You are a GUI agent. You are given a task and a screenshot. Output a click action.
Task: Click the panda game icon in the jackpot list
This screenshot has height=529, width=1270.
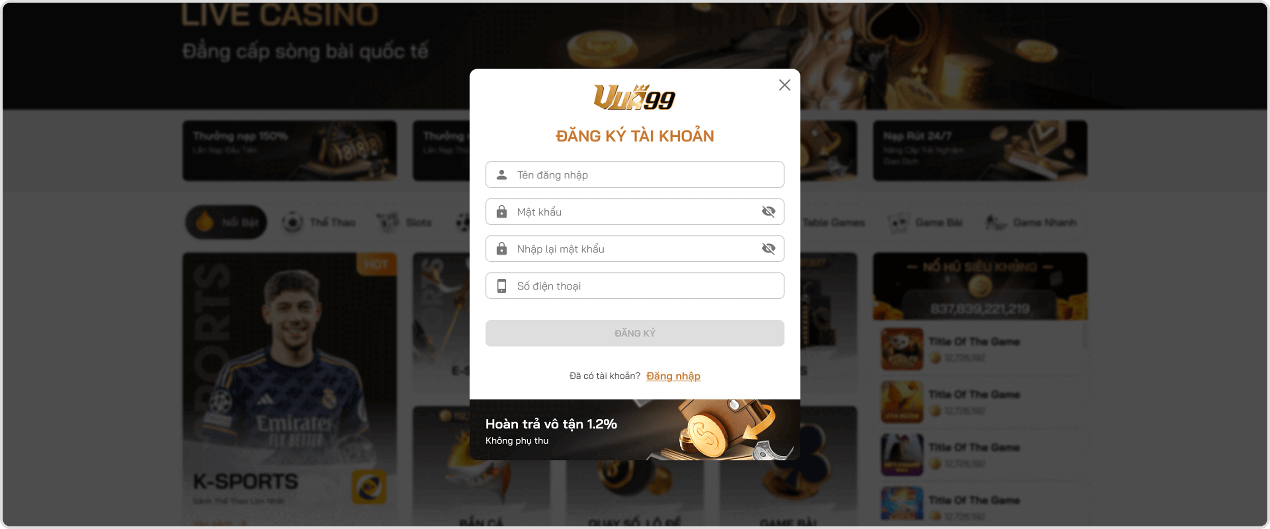click(902, 349)
